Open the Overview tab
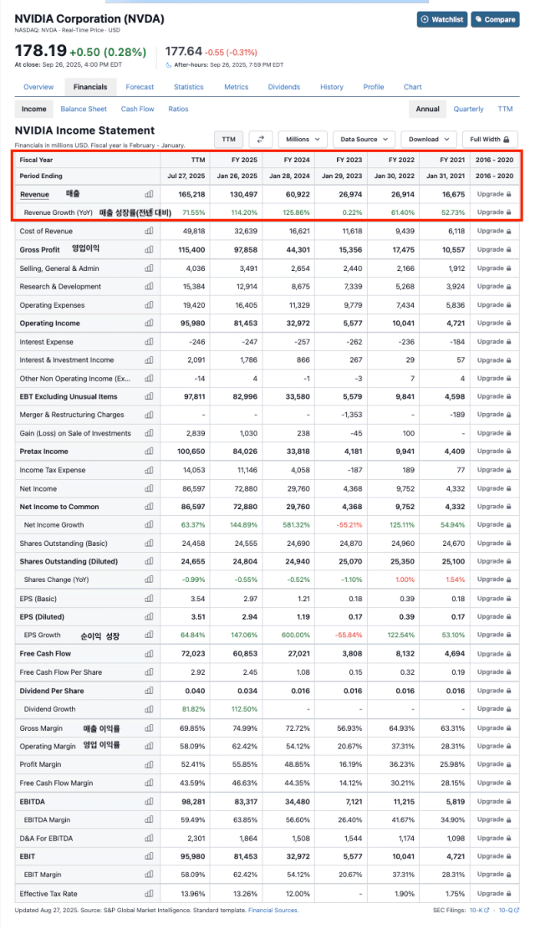 coord(38,87)
